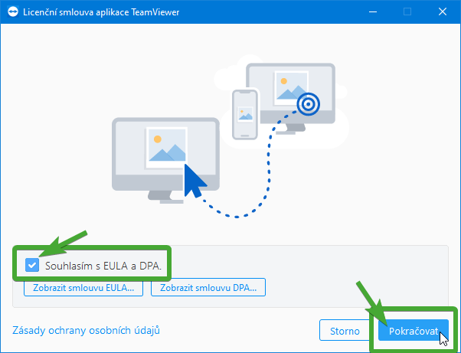This screenshot has width=461, height=353.
Task: Open 'Zobrazit smlouvu DPA...' agreement
Action: pyautogui.click(x=208, y=288)
